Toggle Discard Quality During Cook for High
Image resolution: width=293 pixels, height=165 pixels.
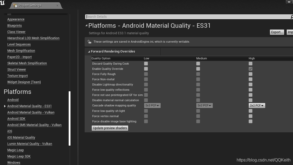(x=250, y=64)
